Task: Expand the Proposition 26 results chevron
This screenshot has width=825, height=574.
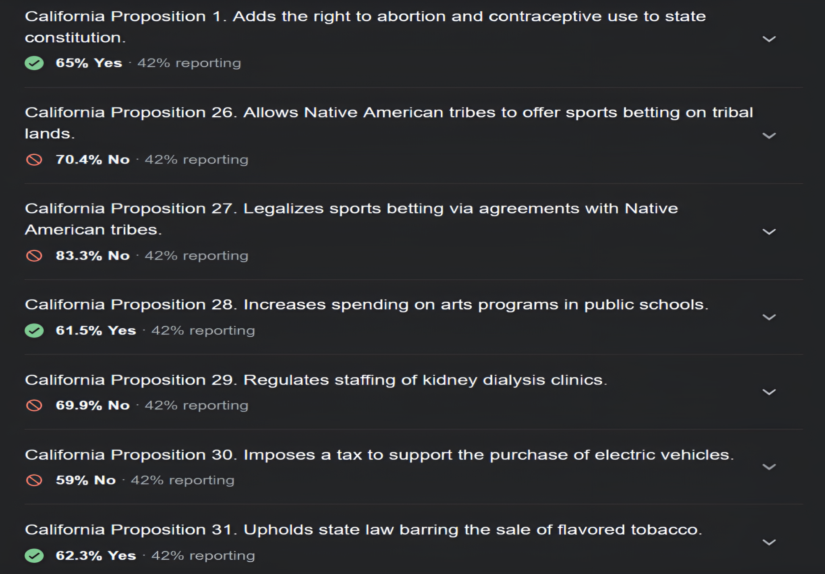Action: point(770,135)
